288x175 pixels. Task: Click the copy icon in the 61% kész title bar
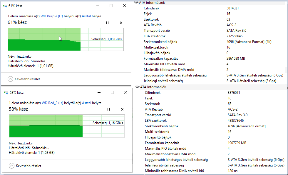[5, 6]
